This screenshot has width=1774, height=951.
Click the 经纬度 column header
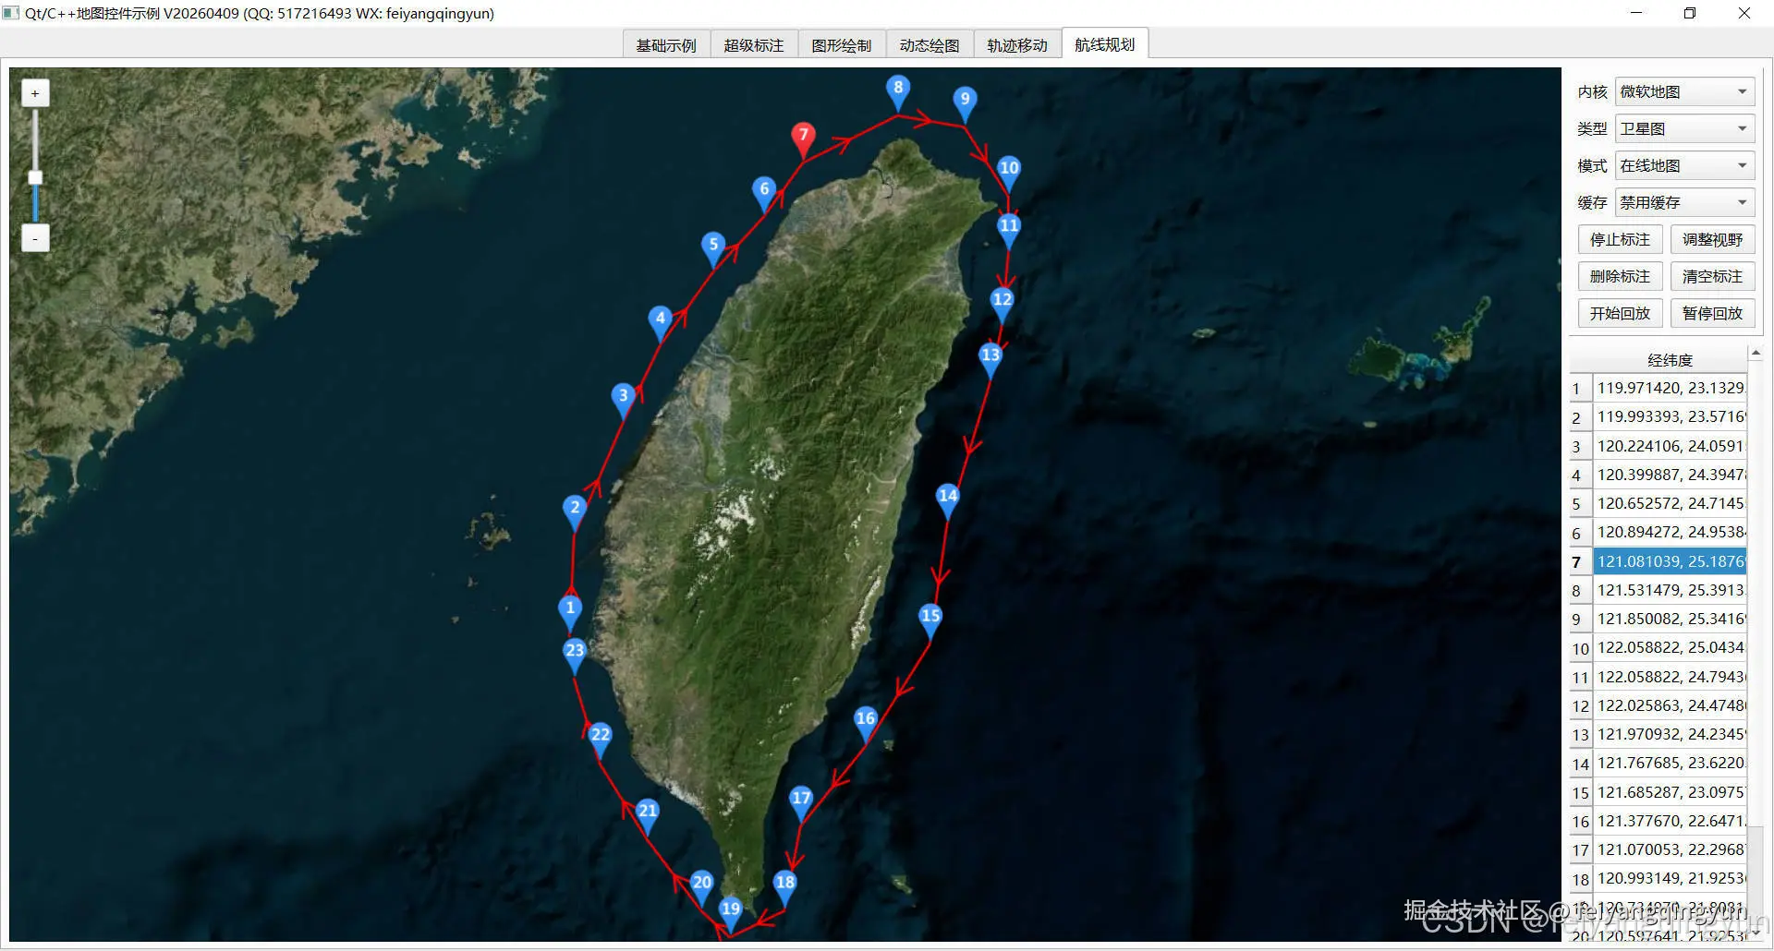pos(1671,360)
